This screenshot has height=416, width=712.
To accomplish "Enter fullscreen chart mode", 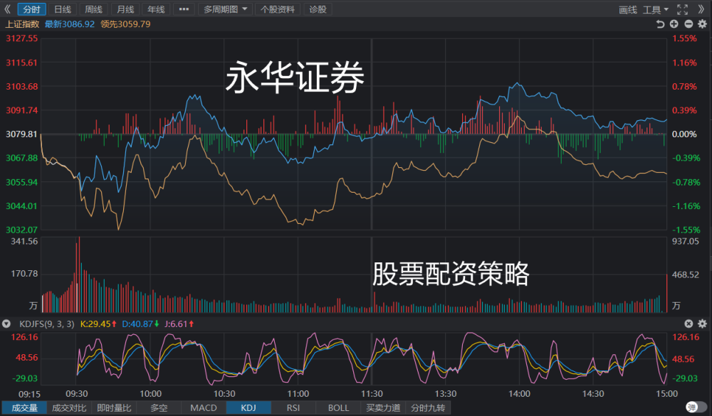I will tap(683, 9).
